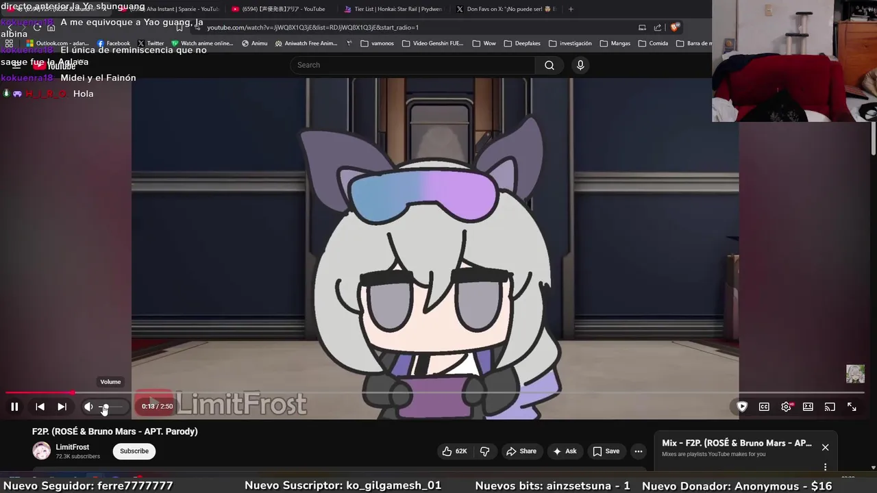The width and height of the screenshot is (877, 493).
Task: Click the Brave shields icon in address bar
Action: click(675, 27)
